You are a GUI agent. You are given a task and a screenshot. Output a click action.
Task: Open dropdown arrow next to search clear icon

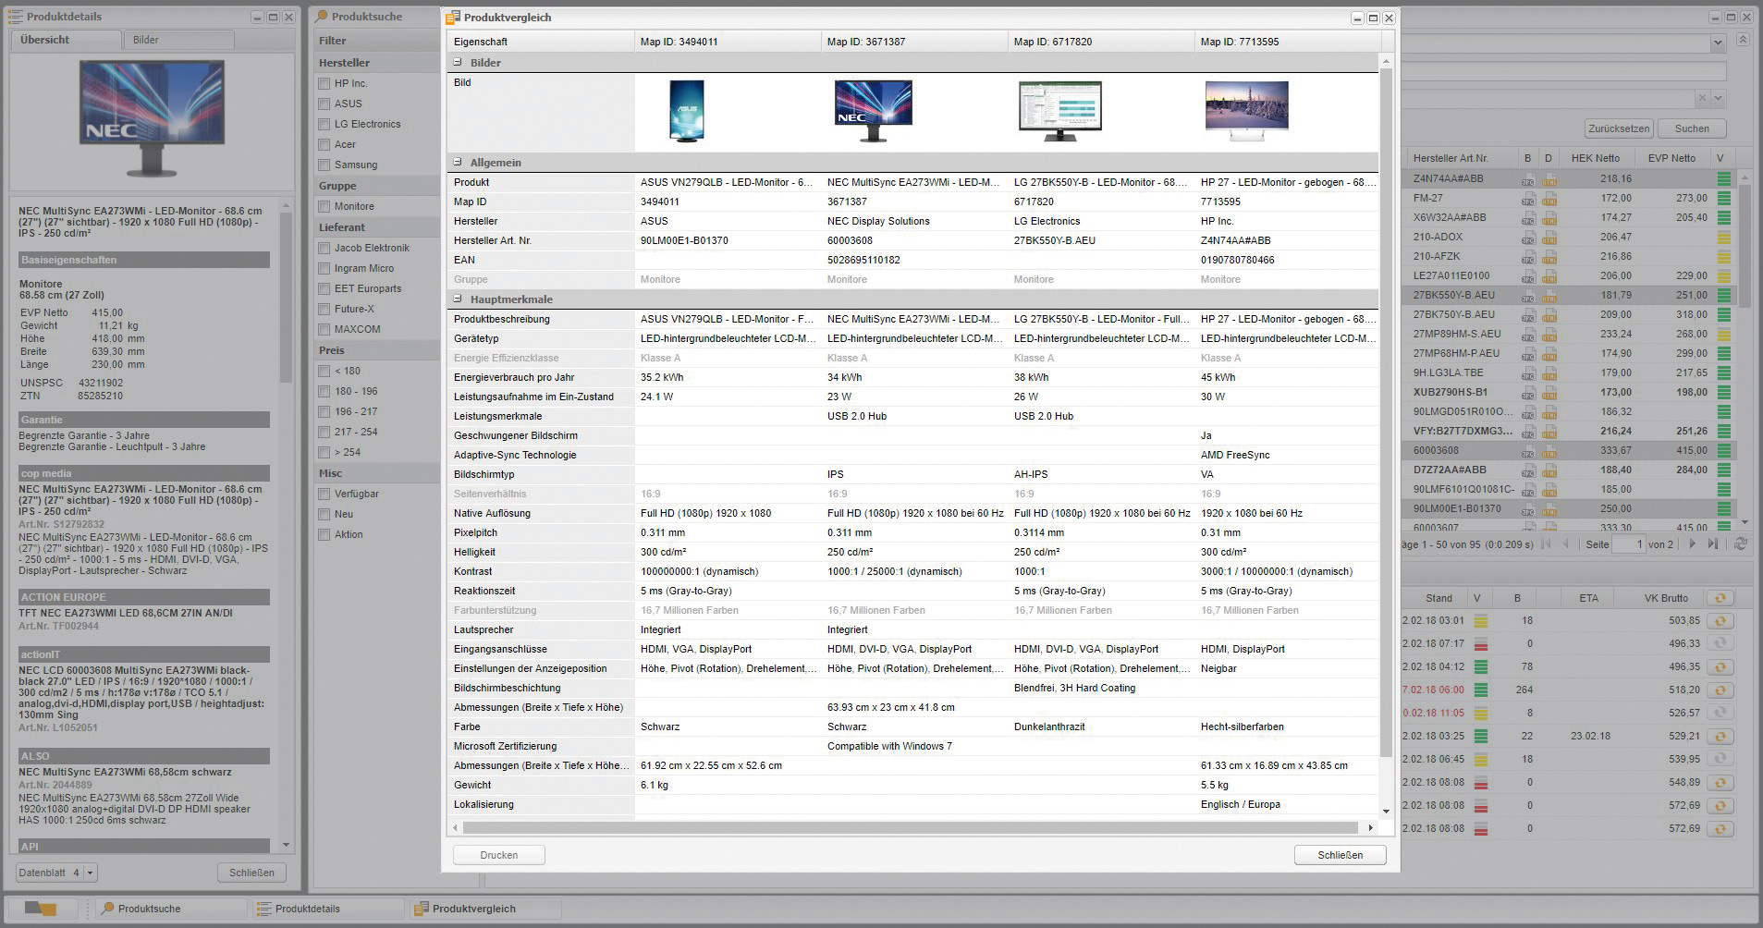point(1718,98)
